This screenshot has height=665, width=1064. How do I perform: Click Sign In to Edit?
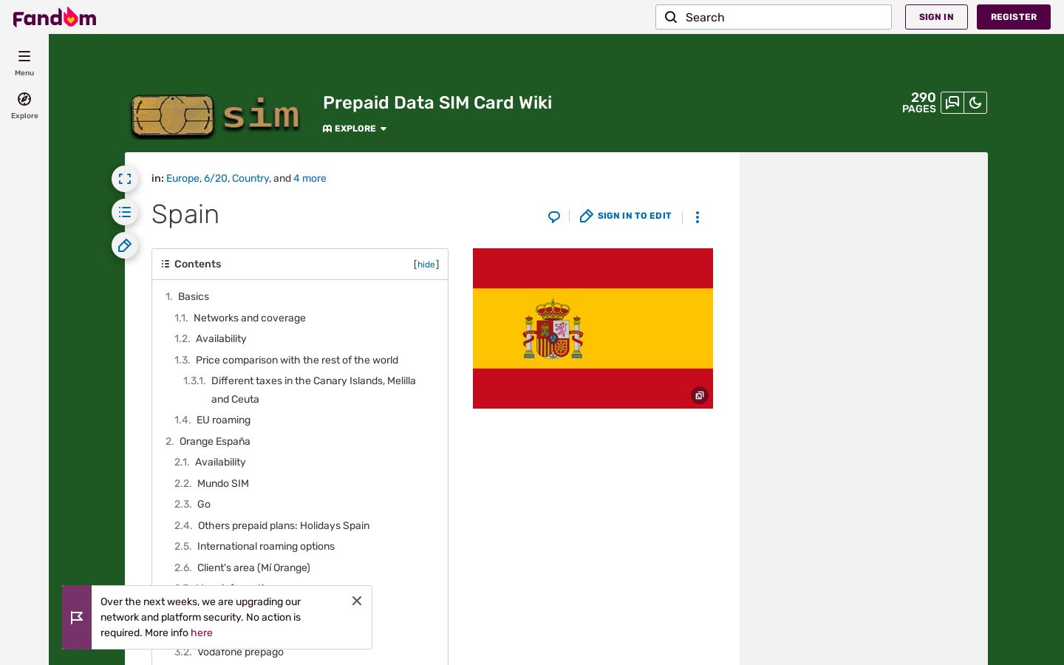pos(626,216)
